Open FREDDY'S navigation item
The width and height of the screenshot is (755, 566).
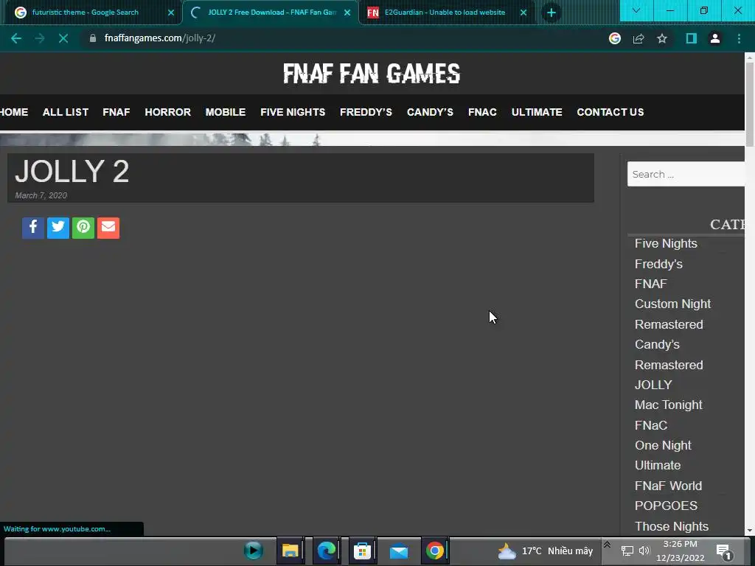(x=366, y=112)
